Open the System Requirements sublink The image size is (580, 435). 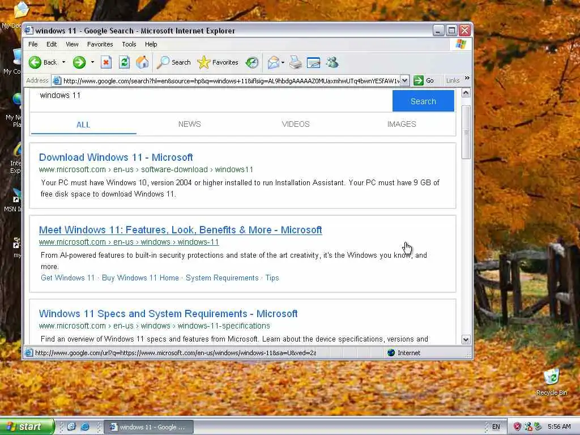pyautogui.click(x=222, y=278)
